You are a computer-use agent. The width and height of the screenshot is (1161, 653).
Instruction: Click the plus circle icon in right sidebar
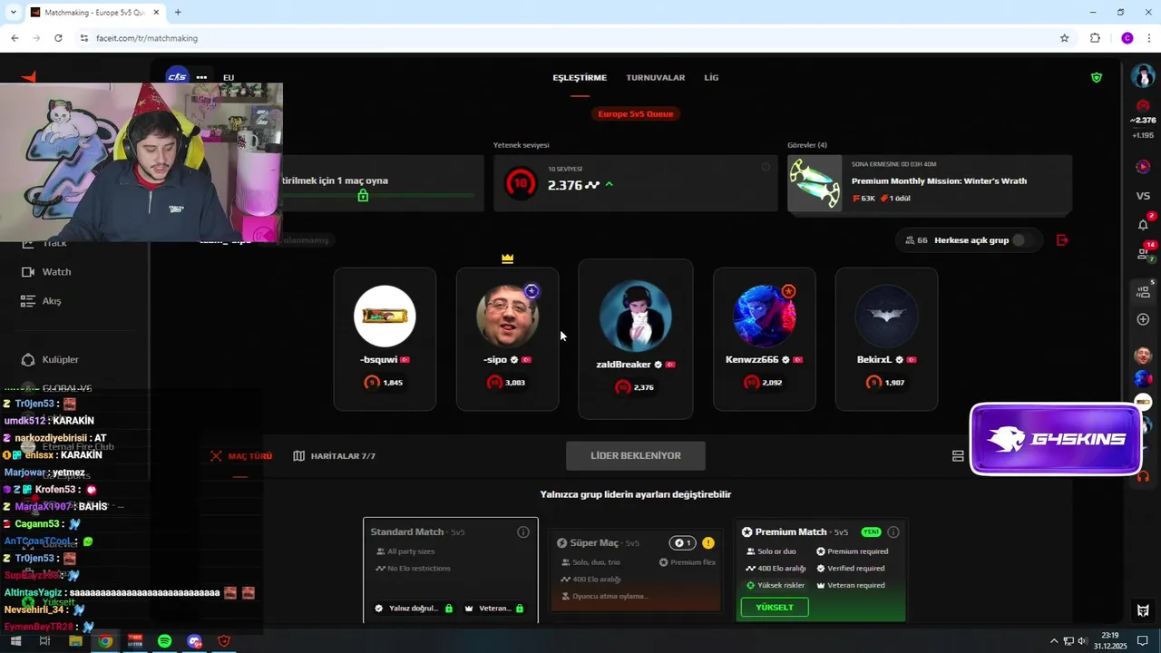tap(1143, 319)
